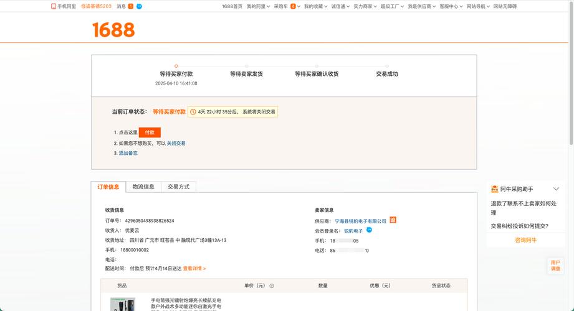The width and height of the screenshot is (574, 311).
Task: Click the help icon beside 单价（元）
Action: coord(272,285)
